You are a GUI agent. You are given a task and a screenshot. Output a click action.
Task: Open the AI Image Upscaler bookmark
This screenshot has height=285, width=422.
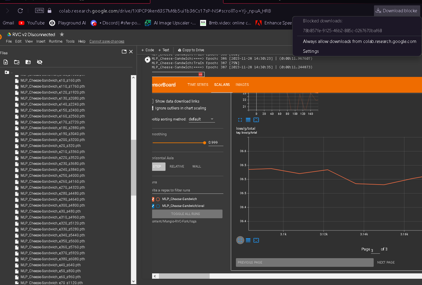(x=170, y=23)
